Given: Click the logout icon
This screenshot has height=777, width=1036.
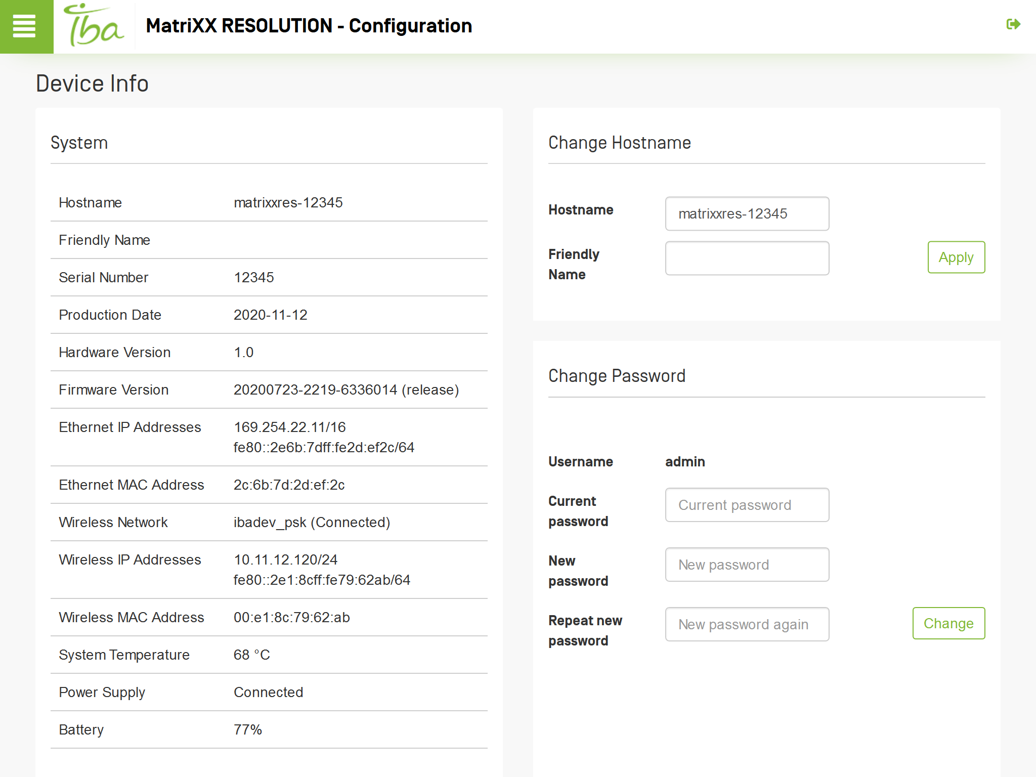Looking at the screenshot, I should (1013, 24).
